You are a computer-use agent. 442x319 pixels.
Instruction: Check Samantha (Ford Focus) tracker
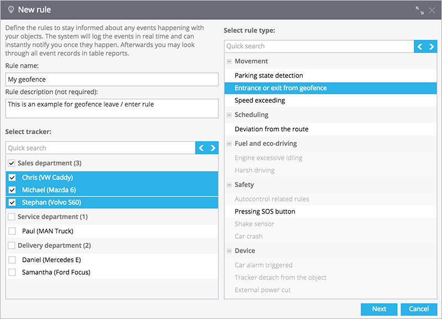(12, 272)
